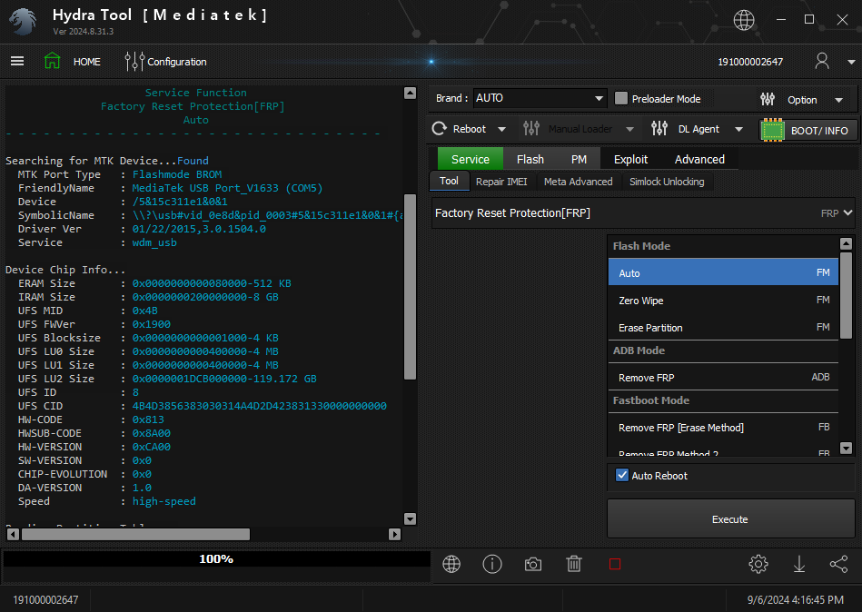This screenshot has height=612, width=862.
Task: Click the HOME label
Action: click(87, 62)
